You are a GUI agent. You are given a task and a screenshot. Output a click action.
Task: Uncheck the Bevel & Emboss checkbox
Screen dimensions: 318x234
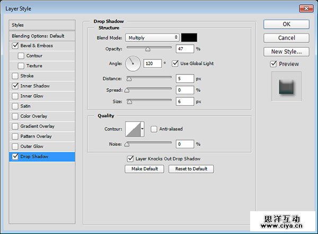tap(14, 46)
